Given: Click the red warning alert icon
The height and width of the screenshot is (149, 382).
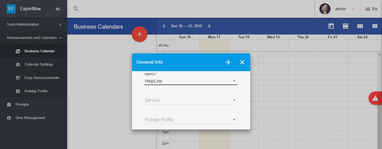Looking at the screenshot, I should (375, 98).
